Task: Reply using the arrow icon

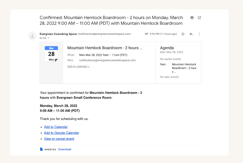Action: coord(191,34)
